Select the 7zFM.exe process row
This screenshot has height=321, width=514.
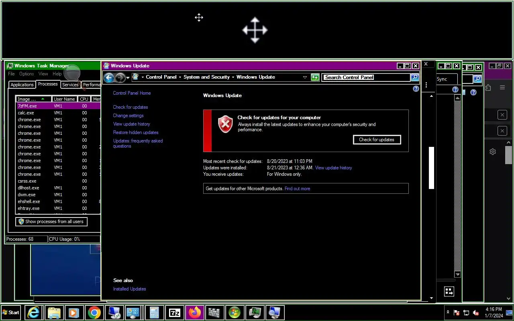pyautogui.click(x=58, y=106)
